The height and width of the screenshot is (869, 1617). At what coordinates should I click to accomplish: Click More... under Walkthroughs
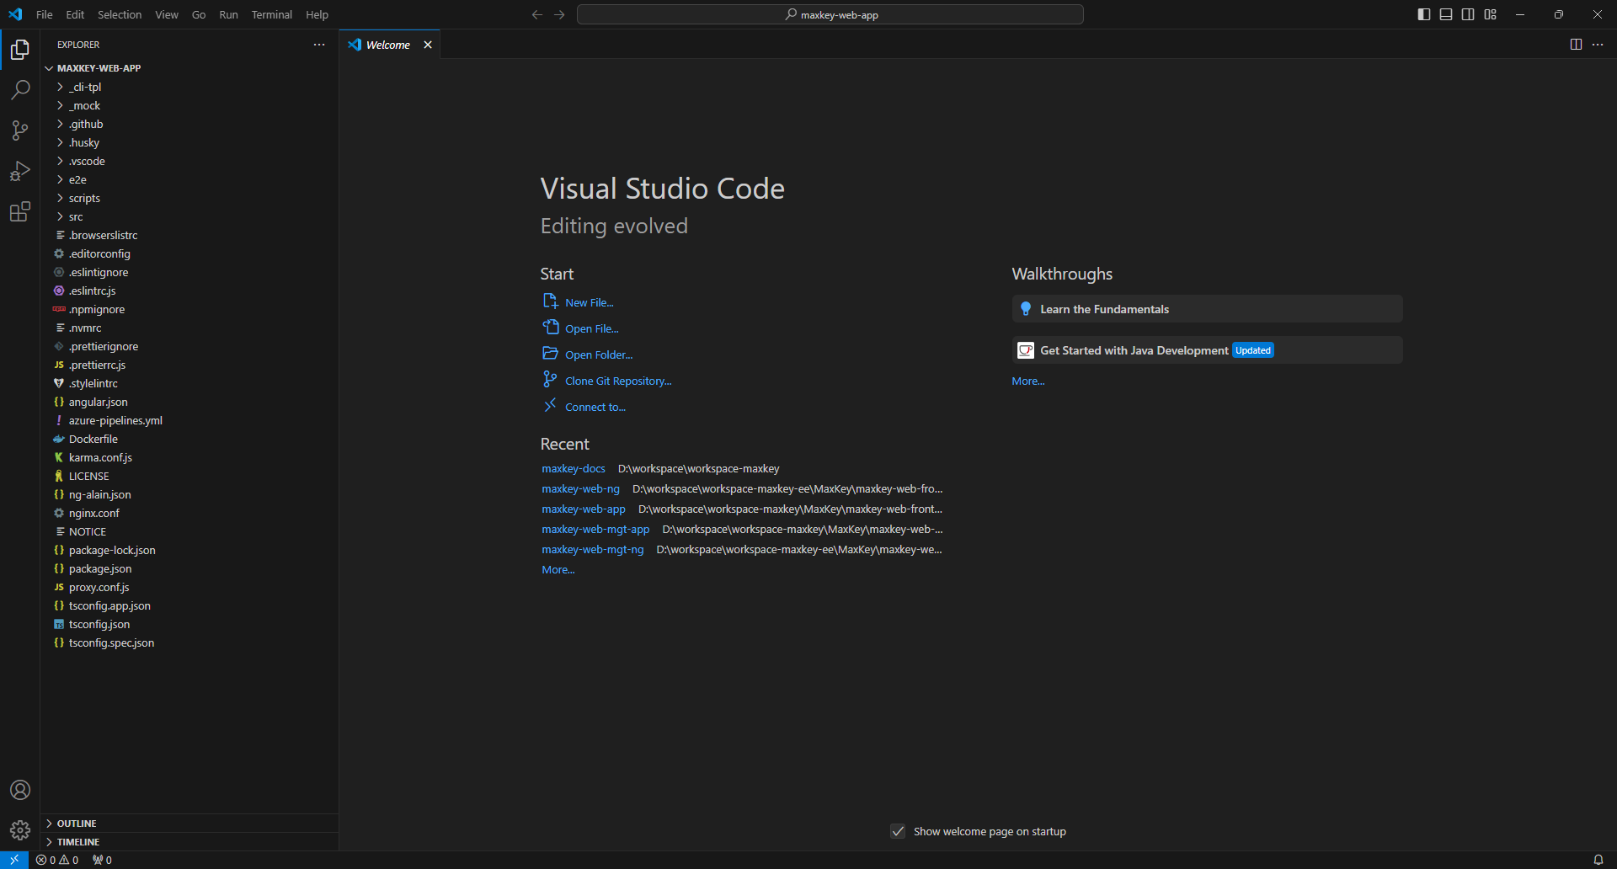pos(1028,381)
